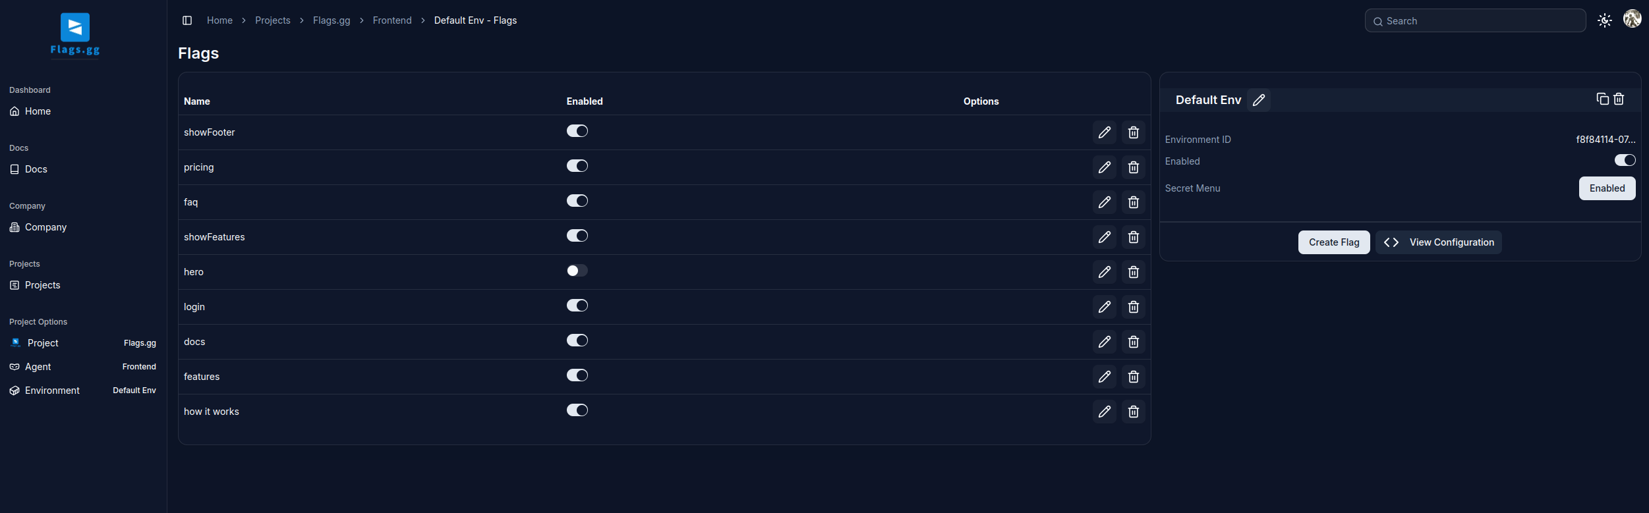Image resolution: width=1649 pixels, height=513 pixels.
Task: Open Home in the sidebar
Action: point(82,111)
